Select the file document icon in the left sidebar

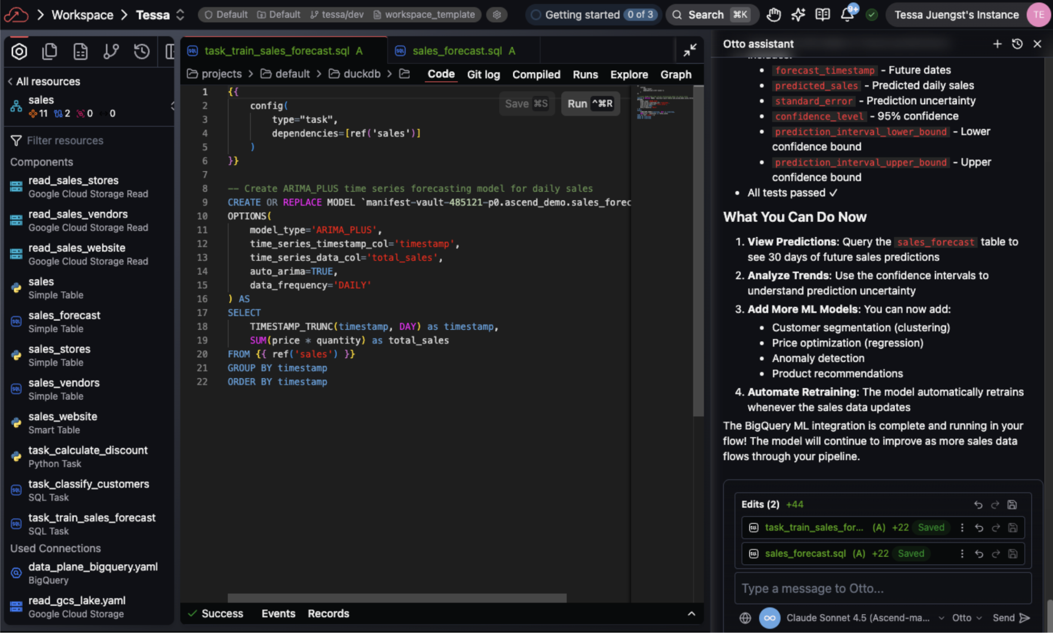pos(80,51)
